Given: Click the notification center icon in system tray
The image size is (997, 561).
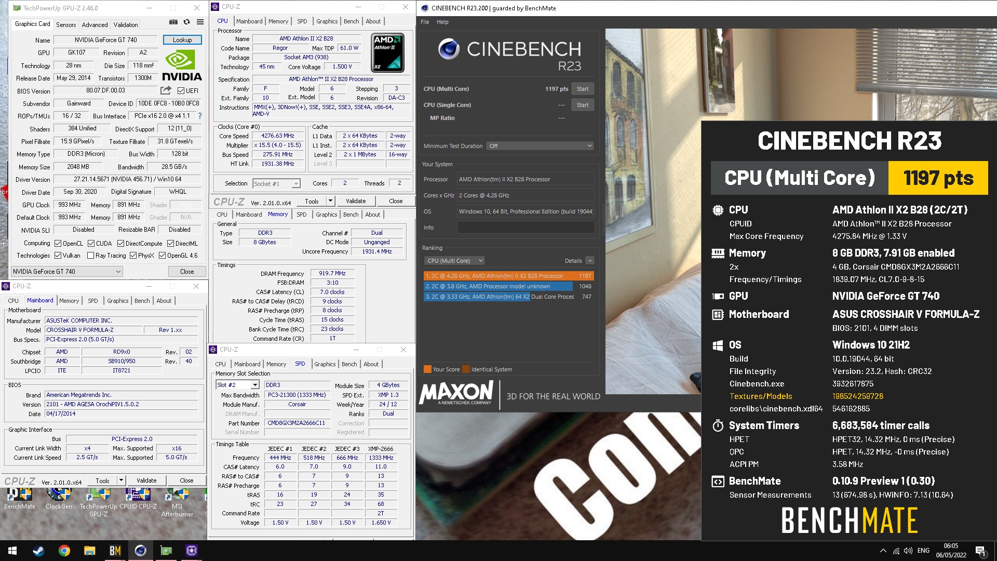Looking at the screenshot, I should [x=980, y=551].
